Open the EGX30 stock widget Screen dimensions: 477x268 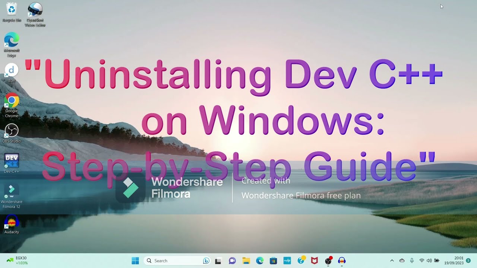tap(17, 261)
